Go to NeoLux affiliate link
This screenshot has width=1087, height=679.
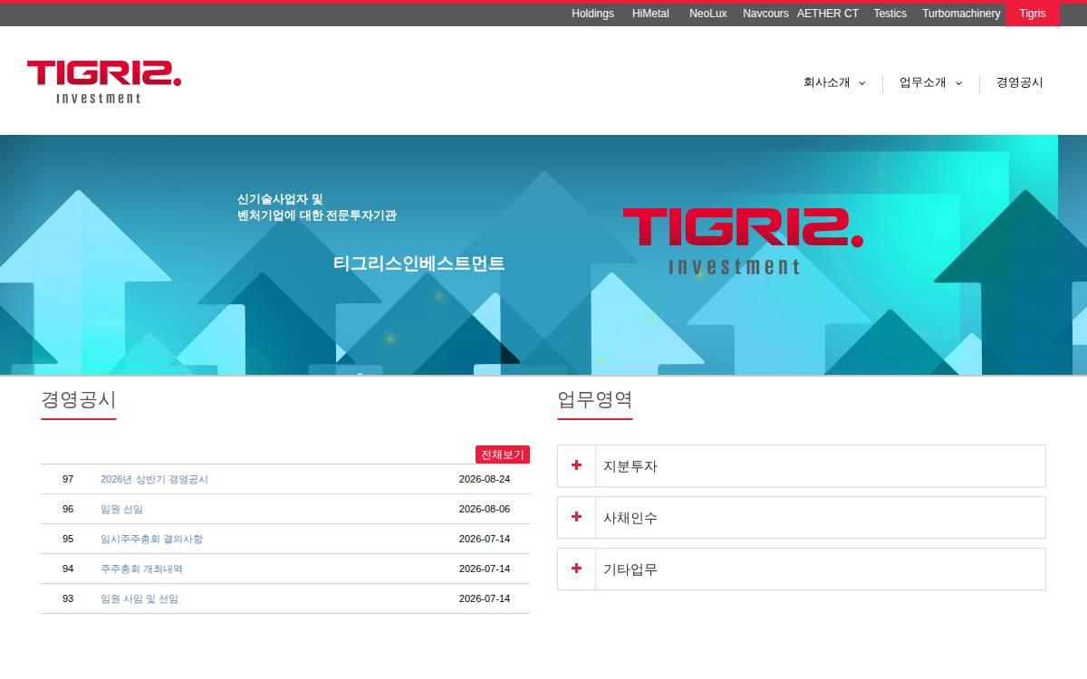[x=707, y=14]
